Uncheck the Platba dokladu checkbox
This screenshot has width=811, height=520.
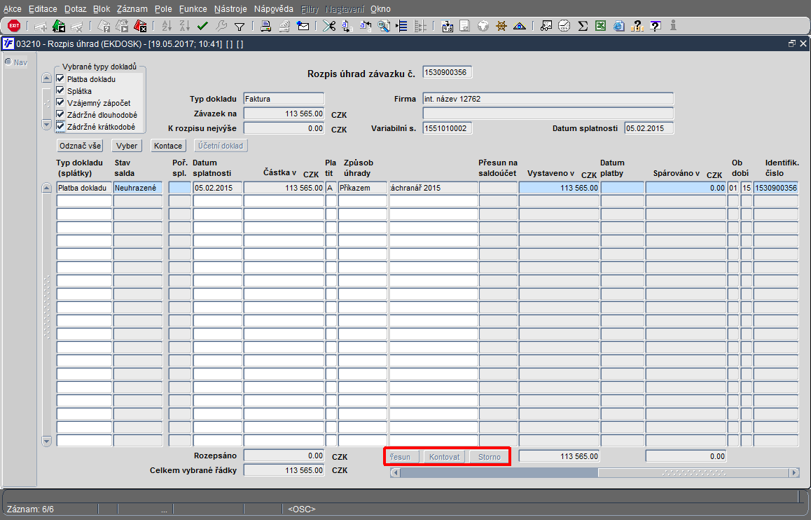click(x=60, y=78)
